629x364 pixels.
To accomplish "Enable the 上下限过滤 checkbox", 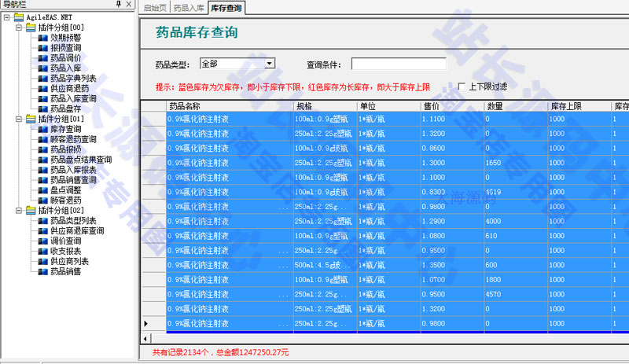I will 462,86.
